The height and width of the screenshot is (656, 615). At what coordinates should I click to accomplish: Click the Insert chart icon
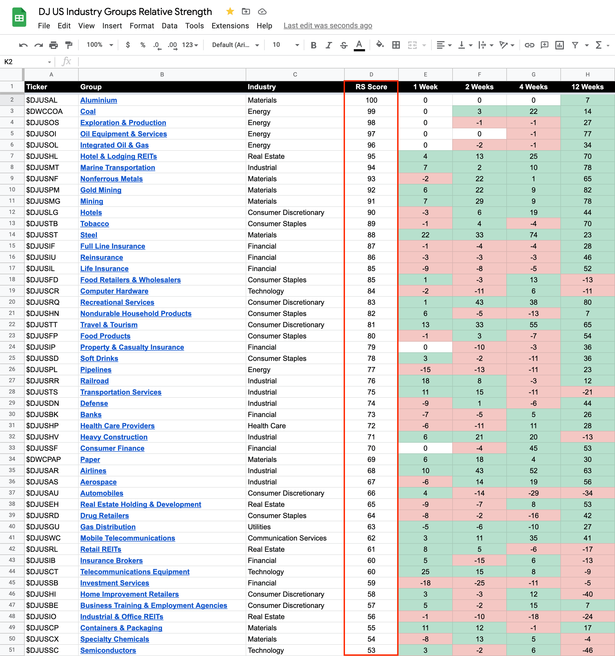pos(560,45)
